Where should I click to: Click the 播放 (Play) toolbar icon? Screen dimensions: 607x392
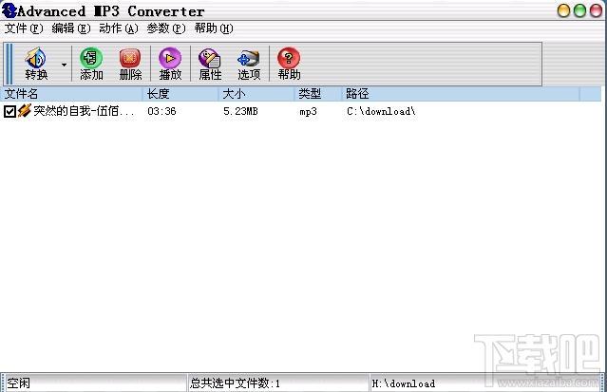click(x=170, y=64)
